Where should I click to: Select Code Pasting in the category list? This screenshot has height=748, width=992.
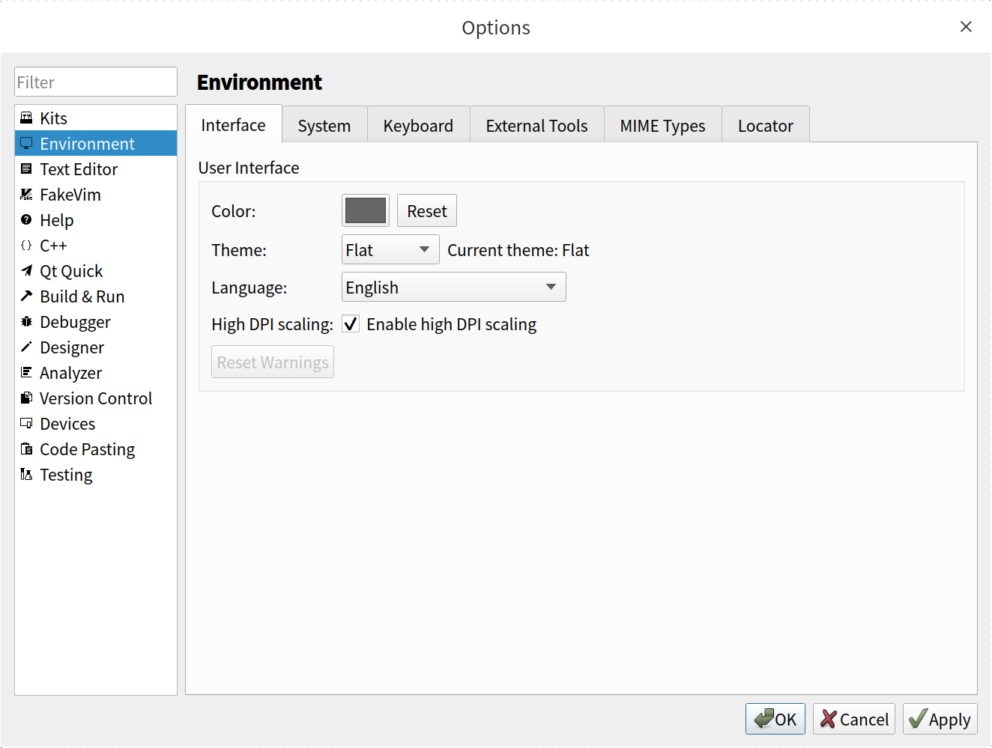click(x=87, y=449)
